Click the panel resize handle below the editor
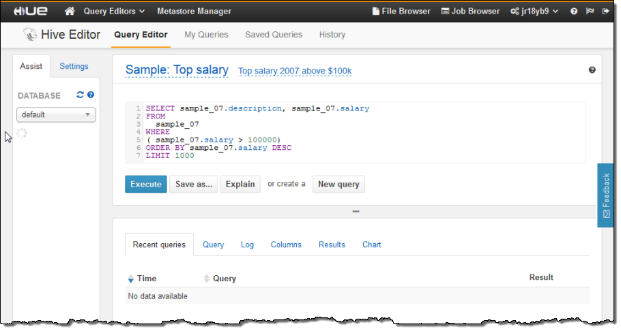 tap(356, 212)
